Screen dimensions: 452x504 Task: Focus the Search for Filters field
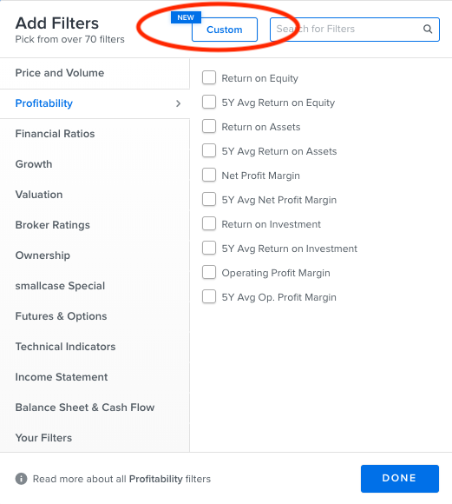[x=355, y=30]
